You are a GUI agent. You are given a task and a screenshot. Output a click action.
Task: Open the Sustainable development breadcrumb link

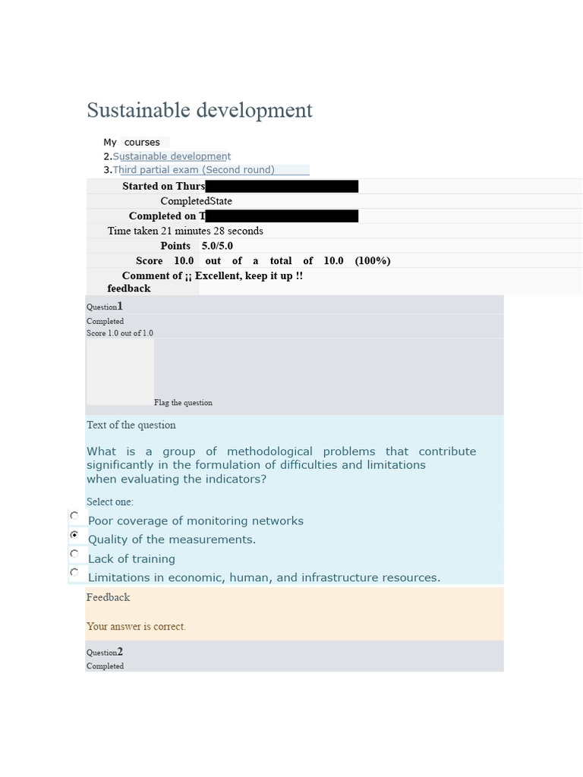click(x=172, y=156)
